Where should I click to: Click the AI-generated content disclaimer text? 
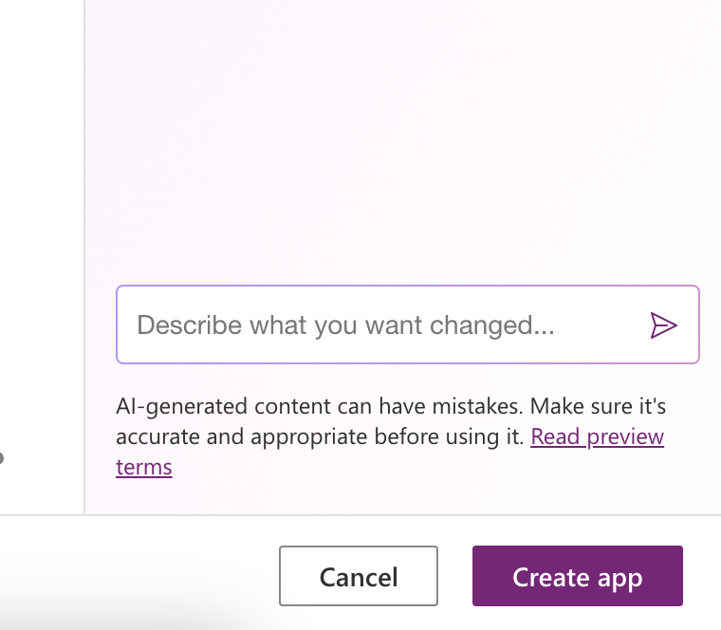(391, 421)
